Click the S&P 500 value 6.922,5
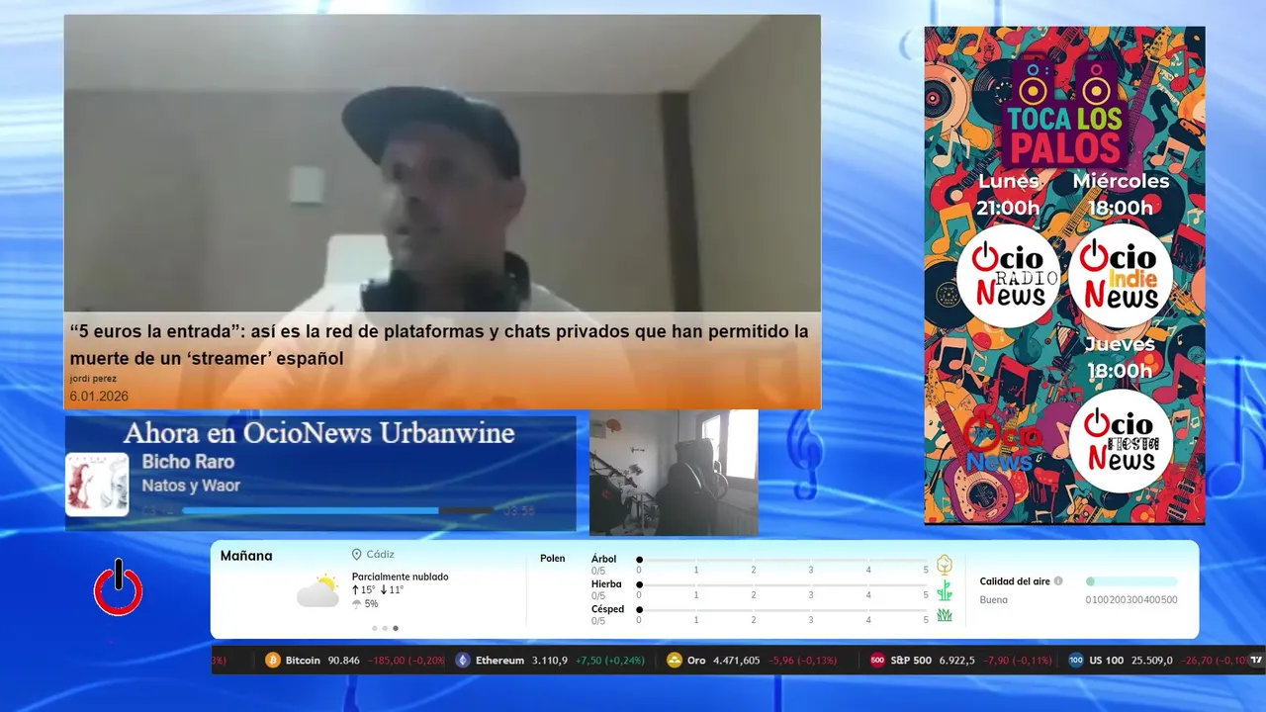This screenshot has height=712, width=1266. pos(956,661)
